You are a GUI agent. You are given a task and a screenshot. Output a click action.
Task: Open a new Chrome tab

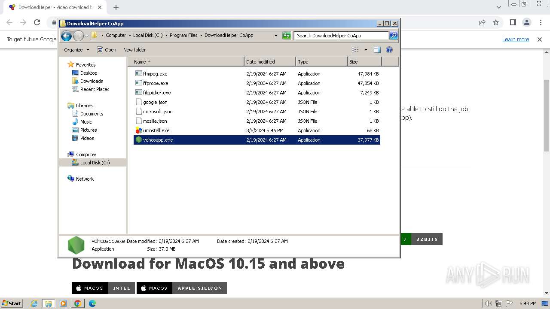pyautogui.click(x=116, y=7)
